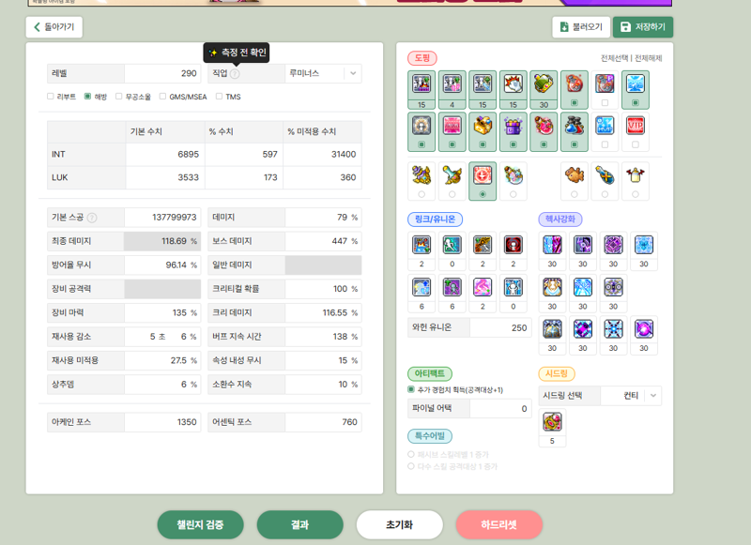Open the 시드링 선택 dropdown showing 컨티

[x=631, y=396]
